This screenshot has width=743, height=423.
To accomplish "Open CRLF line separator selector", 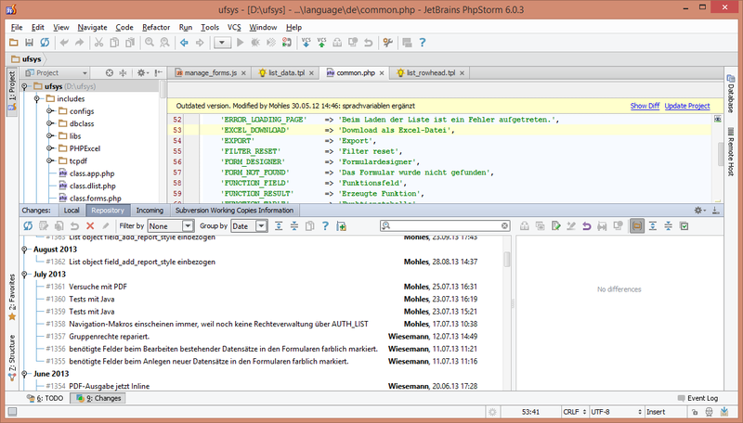I will click(x=574, y=412).
